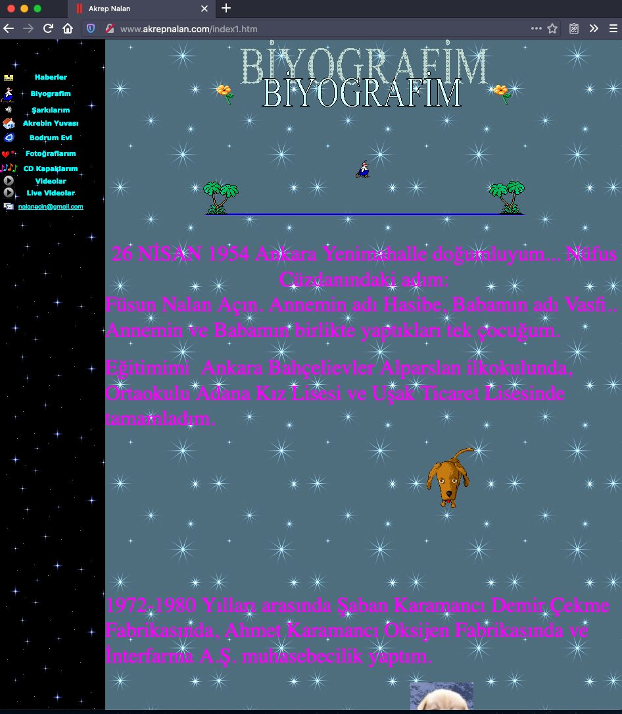
Task: Click the news icon beside Haberler
Action: 9,78
